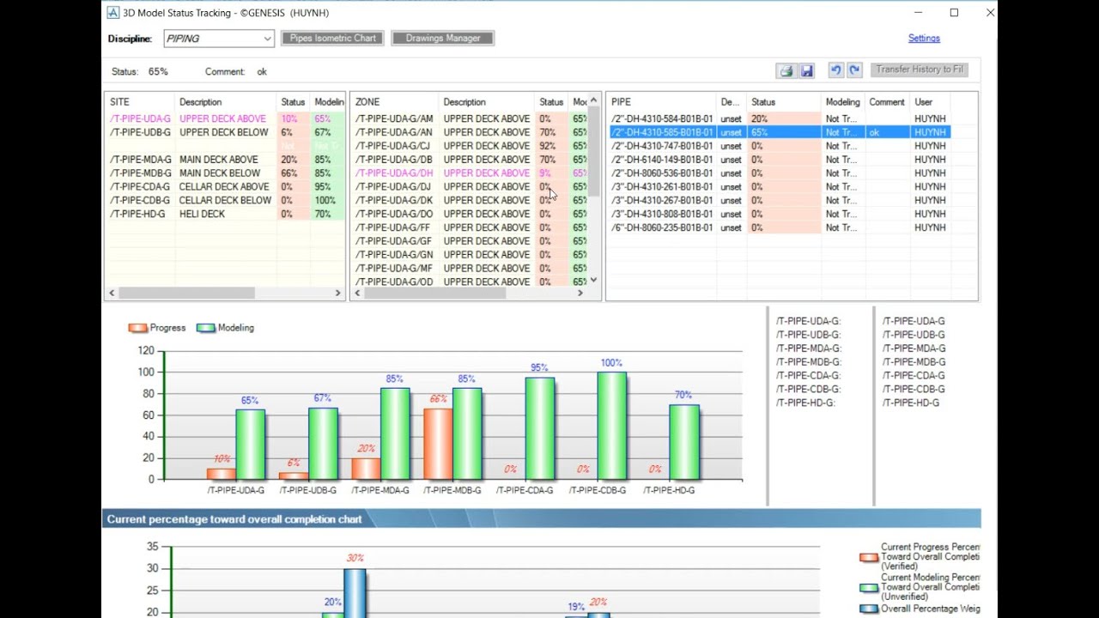Image resolution: width=1099 pixels, height=618 pixels.
Task: Open the Drawings Manager tab
Action: [x=443, y=38]
